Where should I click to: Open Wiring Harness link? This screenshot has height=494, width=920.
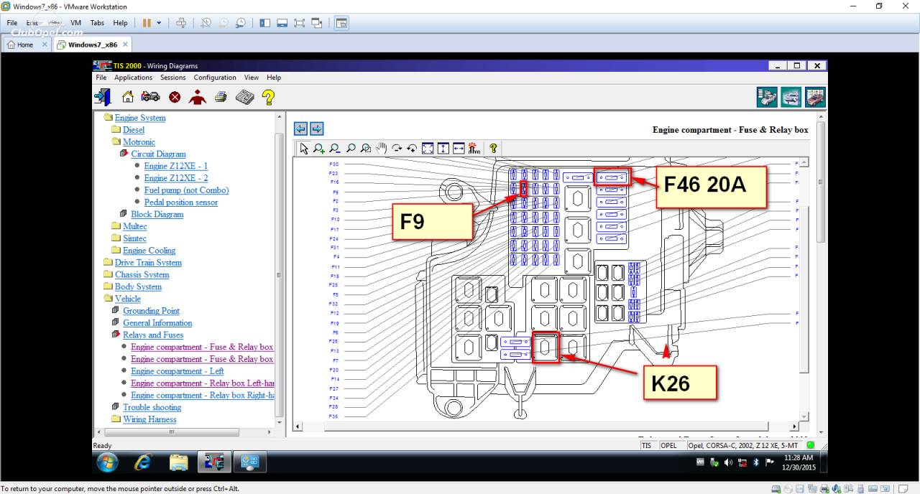149,419
